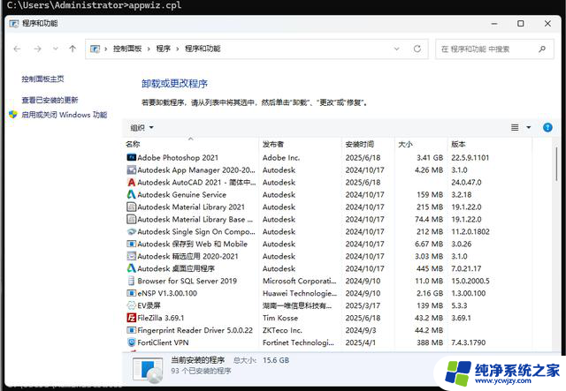Screen dimensions: 566x391
Task: Click the search 程序和功能 input field
Action: [487, 49]
